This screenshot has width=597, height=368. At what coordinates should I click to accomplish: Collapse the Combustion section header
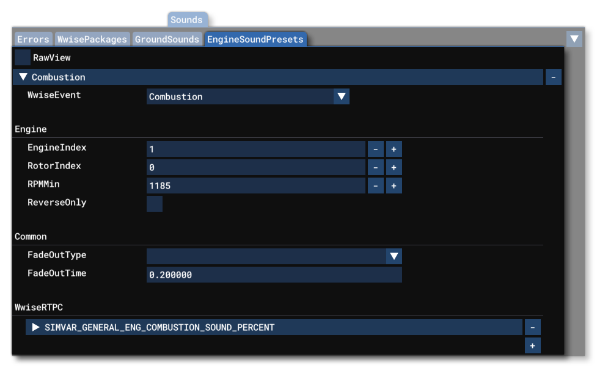coord(23,77)
